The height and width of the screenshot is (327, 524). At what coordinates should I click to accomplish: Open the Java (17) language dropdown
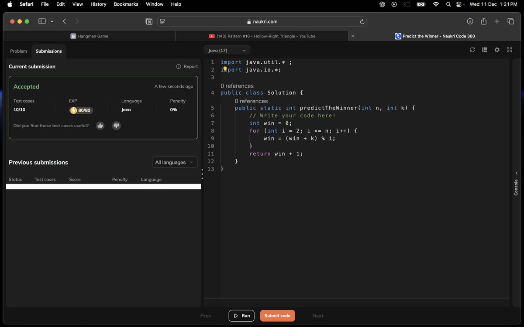pyautogui.click(x=227, y=51)
